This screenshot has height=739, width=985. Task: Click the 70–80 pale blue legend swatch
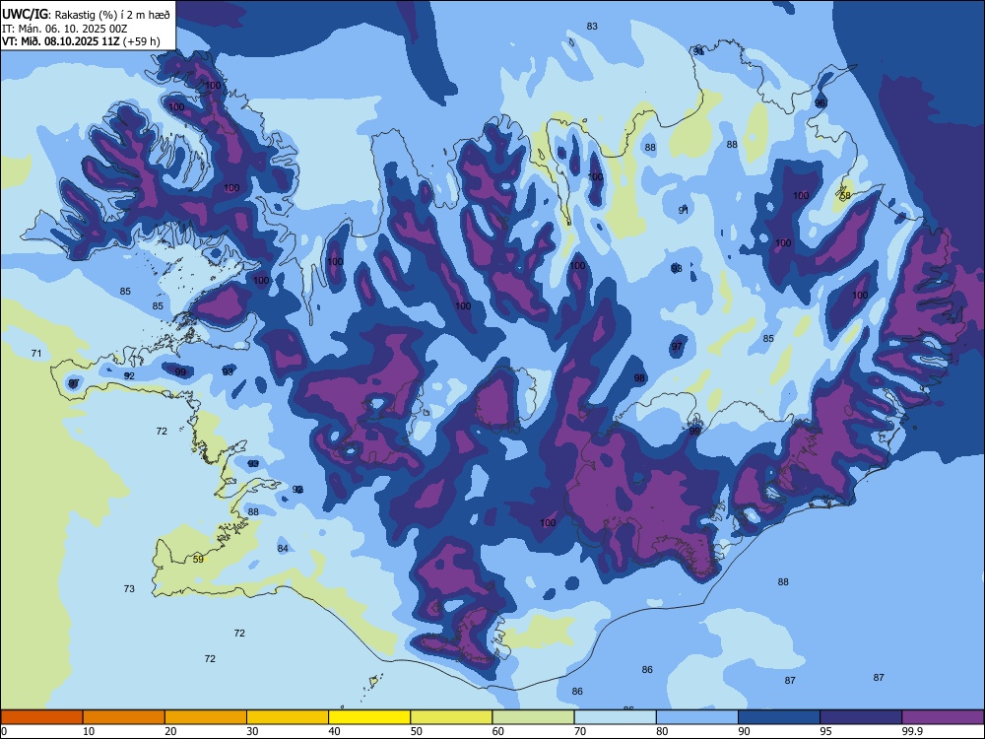click(615, 717)
